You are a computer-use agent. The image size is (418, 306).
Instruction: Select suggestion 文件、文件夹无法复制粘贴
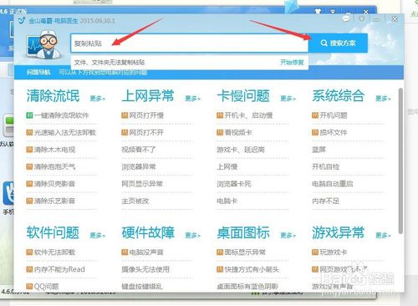110,63
